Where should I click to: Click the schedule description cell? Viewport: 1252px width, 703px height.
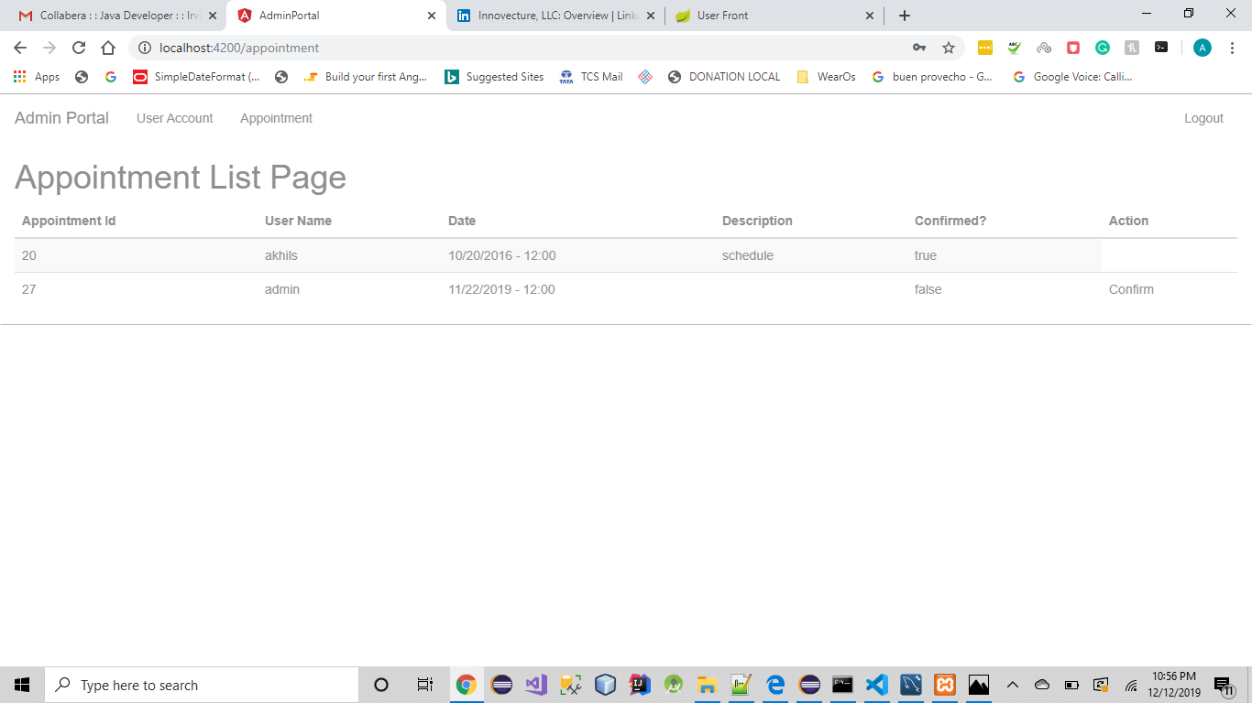(x=748, y=255)
